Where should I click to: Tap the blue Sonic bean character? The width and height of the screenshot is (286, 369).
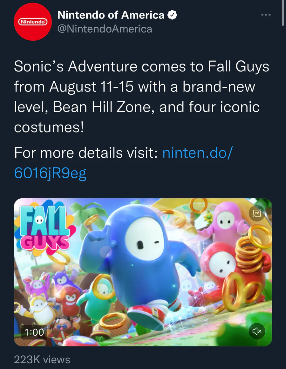(139, 261)
